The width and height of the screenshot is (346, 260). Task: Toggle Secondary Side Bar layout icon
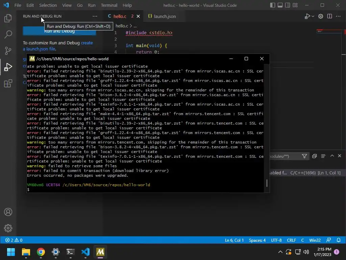click(288, 5)
